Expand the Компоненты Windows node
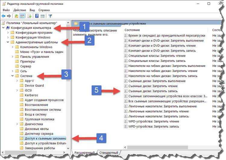The width and height of the screenshot is (226, 160). coord(13,47)
